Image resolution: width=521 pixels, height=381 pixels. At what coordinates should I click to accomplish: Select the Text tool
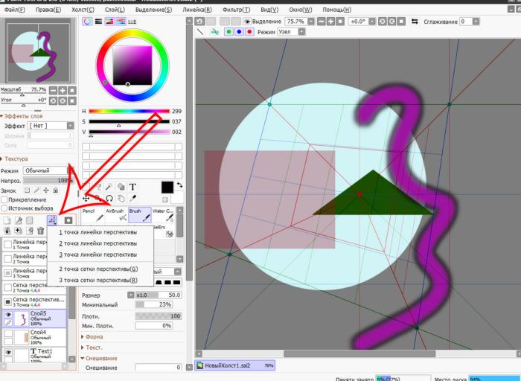click(132, 187)
